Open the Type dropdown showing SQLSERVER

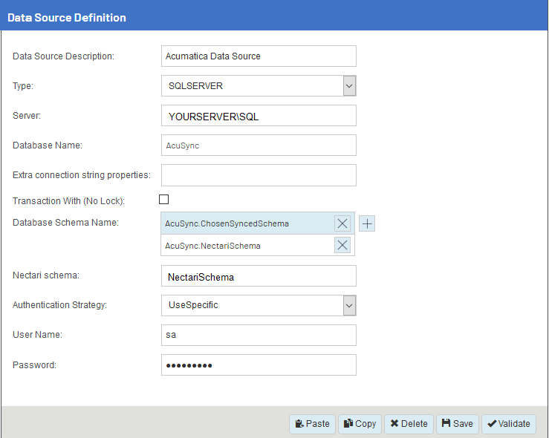(x=259, y=85)
